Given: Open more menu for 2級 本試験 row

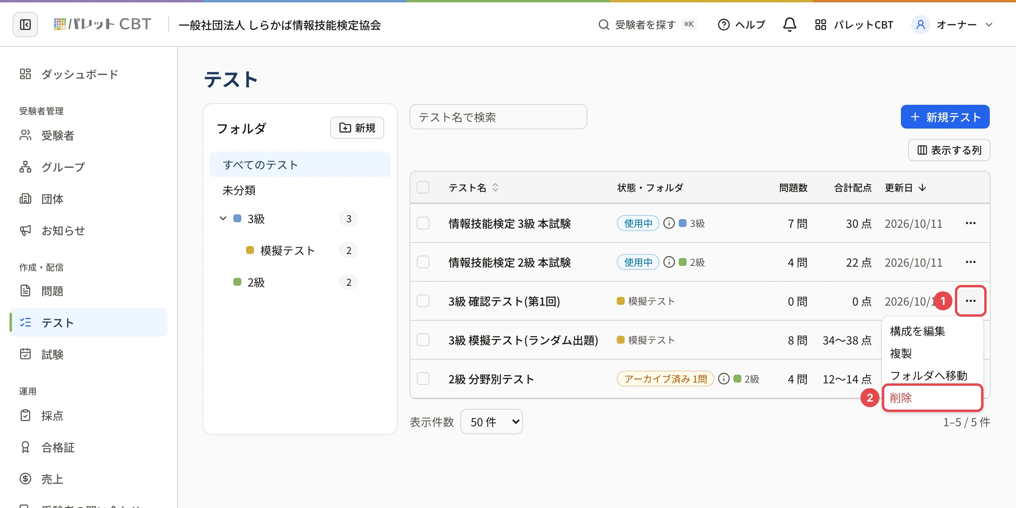Looking at the screenshot, I should click(971, 262).
